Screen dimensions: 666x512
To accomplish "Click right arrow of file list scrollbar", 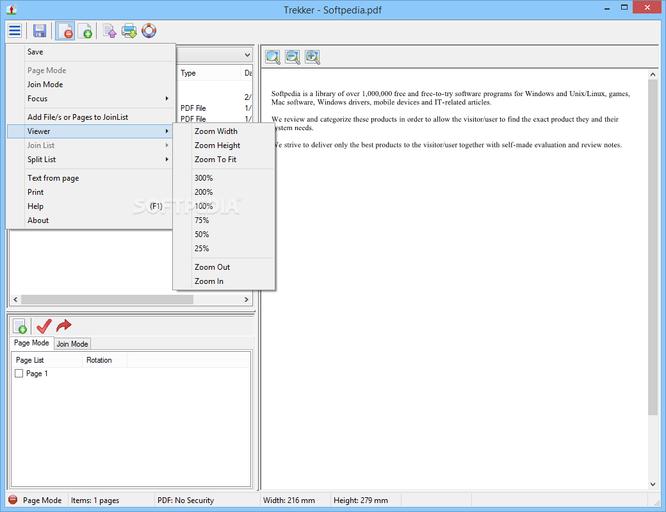I will (247, 299).
